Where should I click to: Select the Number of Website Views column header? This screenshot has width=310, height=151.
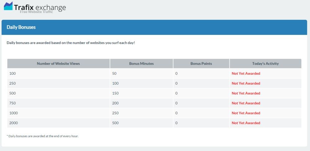[x=58, y=64]
